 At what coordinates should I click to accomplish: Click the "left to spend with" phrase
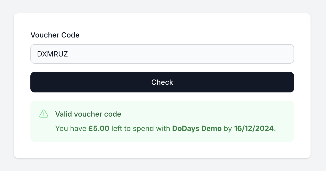point(141,128)
